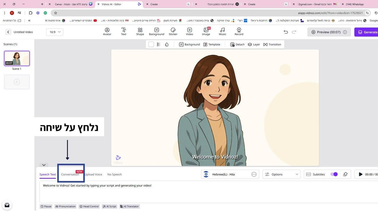The height and width of the screenshot is (212, 378).
Task: Switch to the Upload Voice tab
Action: (x=93, y=174)
